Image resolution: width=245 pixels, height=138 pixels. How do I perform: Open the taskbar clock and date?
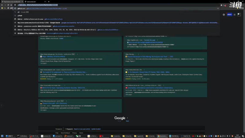238,136
